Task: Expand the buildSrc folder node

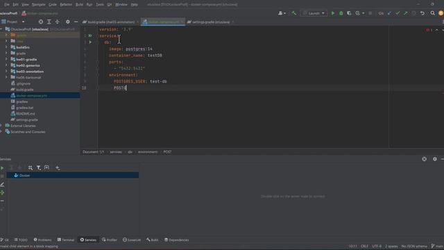Action: [x=6, y=47]
